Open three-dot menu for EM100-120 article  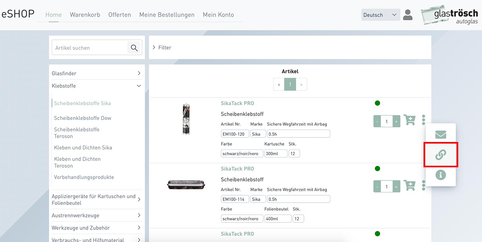(x=424, y=120)
